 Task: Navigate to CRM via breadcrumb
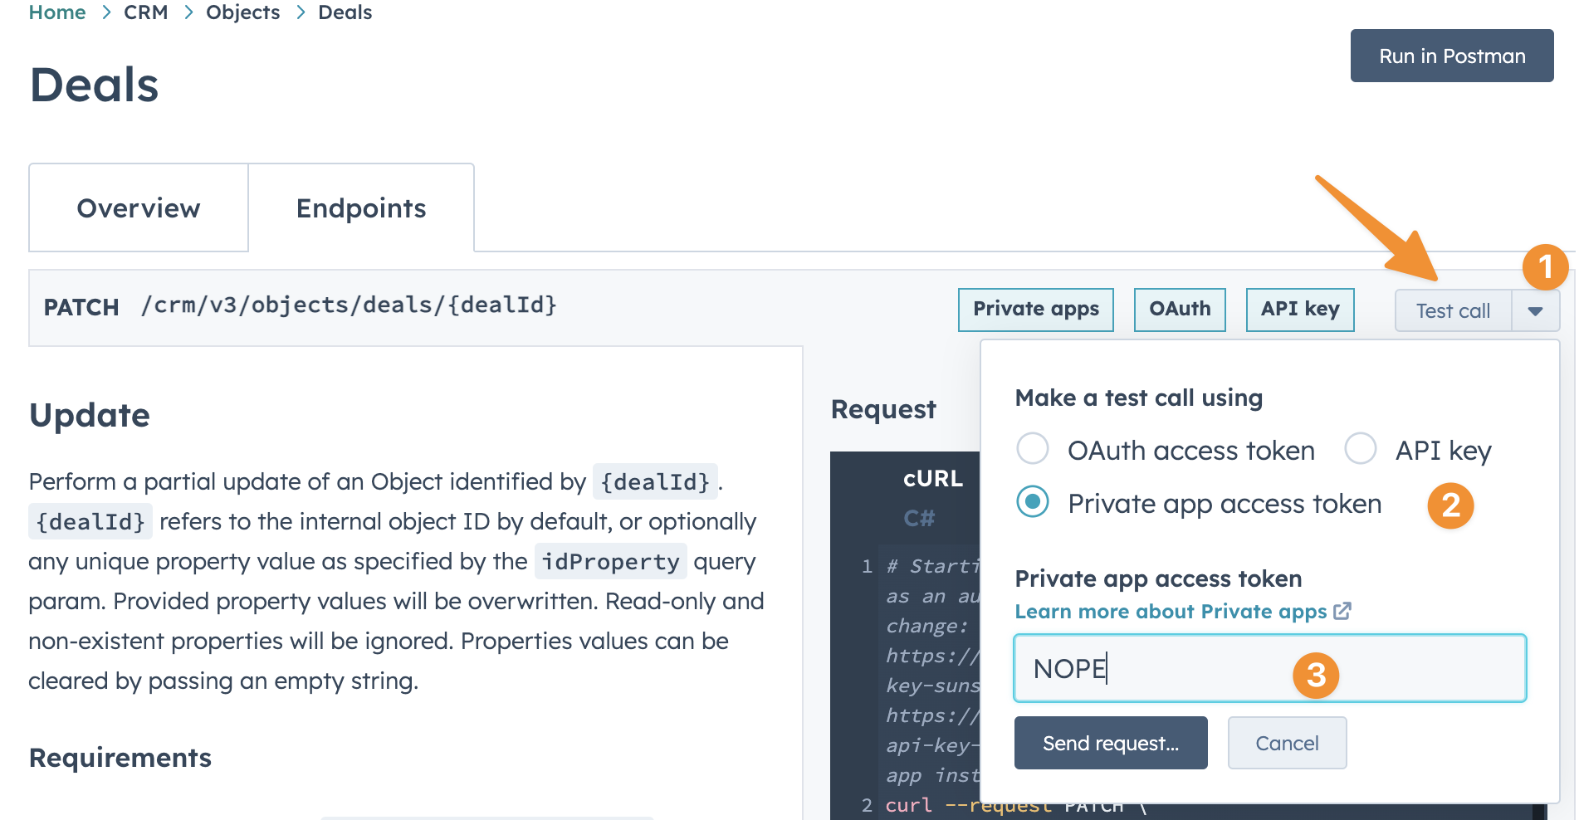[x=146, y=12]
